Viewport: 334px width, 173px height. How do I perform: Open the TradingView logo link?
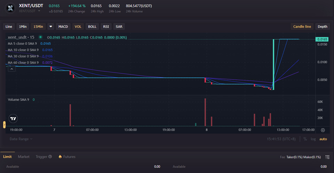(x=13, y=119)
